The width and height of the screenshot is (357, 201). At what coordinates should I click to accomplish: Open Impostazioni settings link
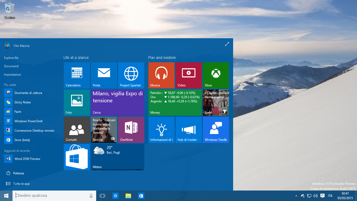(13, 75)
